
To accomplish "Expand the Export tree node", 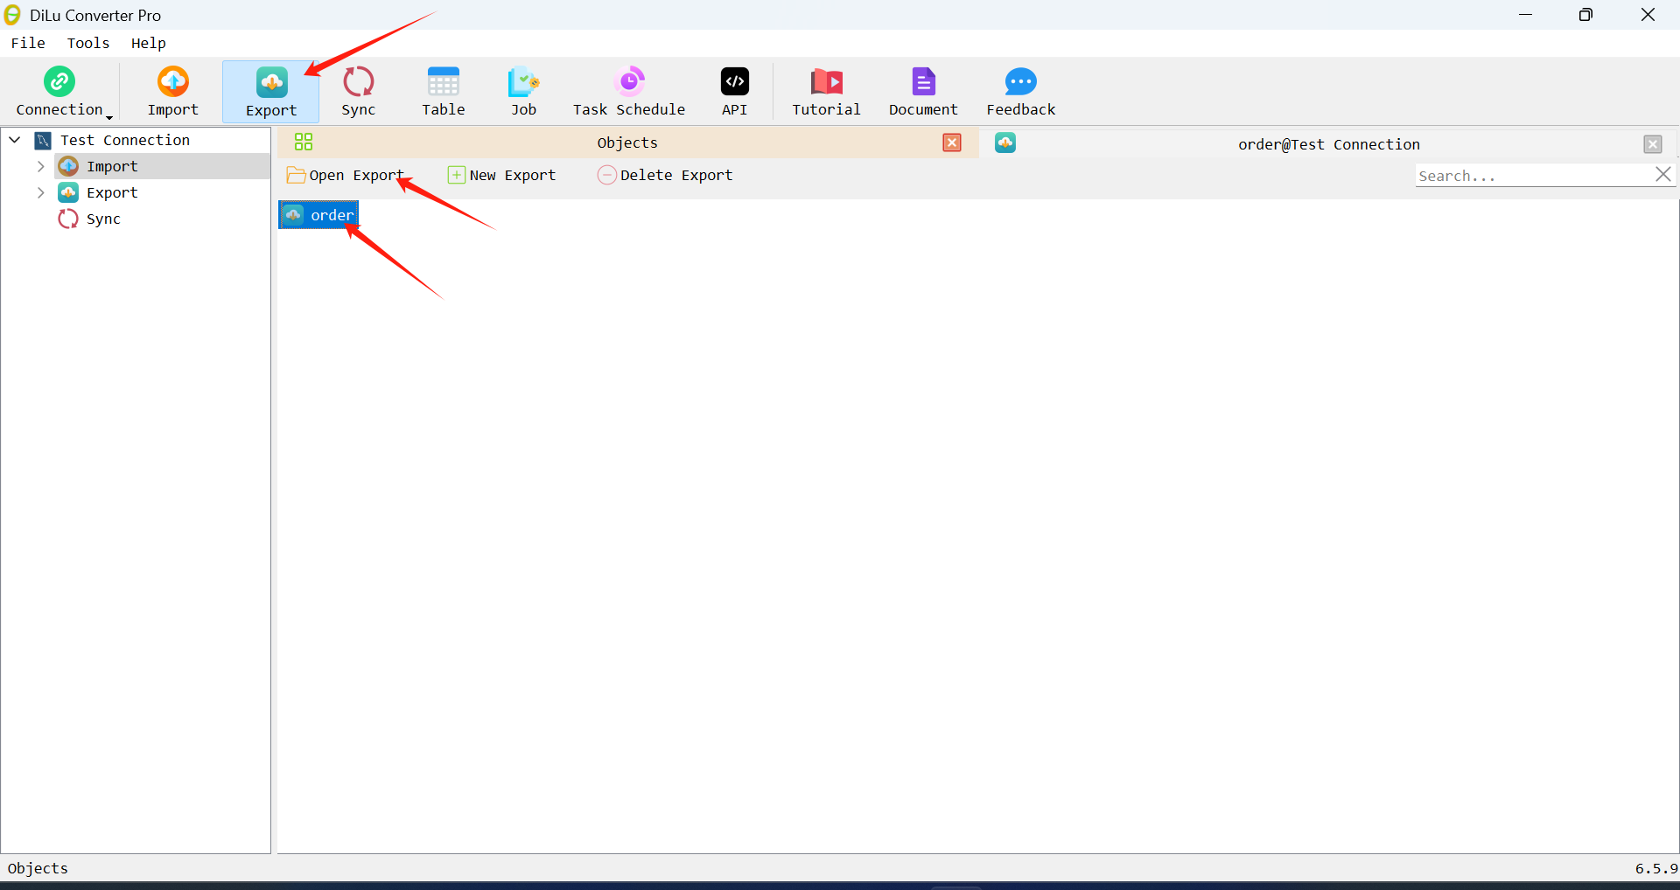I will [x=41, y=192].
